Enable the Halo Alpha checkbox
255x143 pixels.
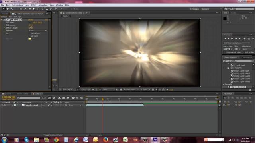(29, 33)
